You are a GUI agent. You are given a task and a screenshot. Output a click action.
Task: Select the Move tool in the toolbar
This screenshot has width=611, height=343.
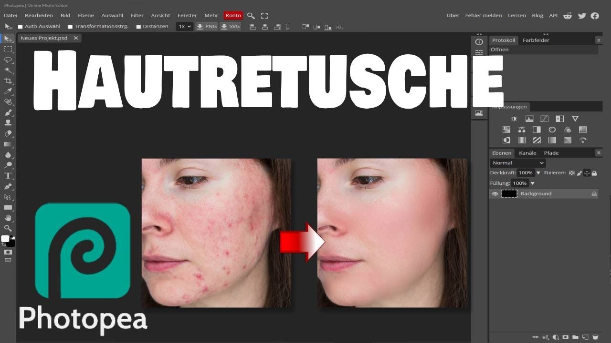pyautogui.click(x=8, y=39)
